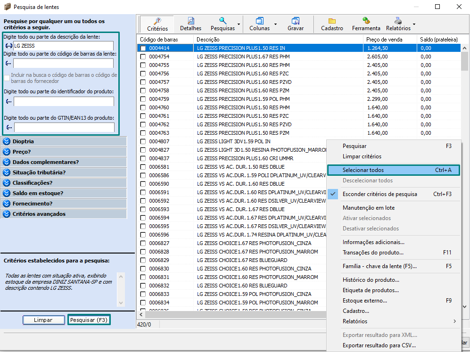Check the box for row 0004757
The image size is (470, 352).
[x=143, y=82]
